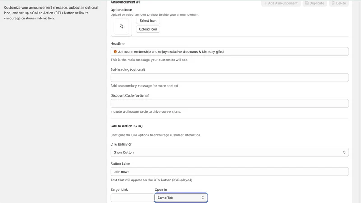
Task: Click the Select Icon button
Action: 148,20
